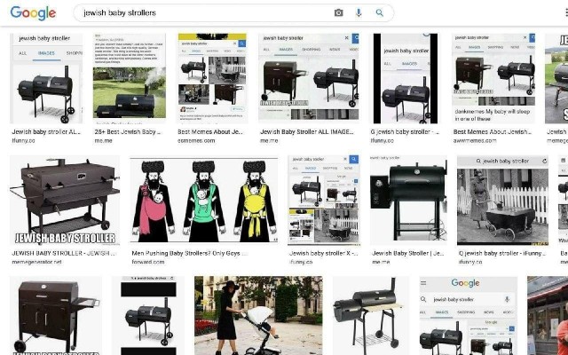Open thumbnail showing a Google logo screenshot
The height and width of the screenshot is (355, 568).
(x=468, y=315)
